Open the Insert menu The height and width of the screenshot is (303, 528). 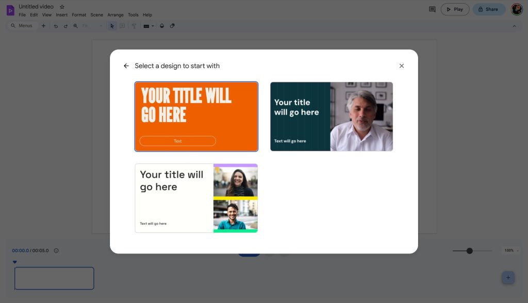point(61,15)
